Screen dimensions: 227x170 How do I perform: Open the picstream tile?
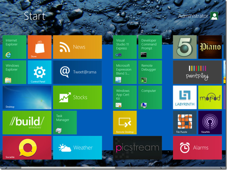point(137,148)
